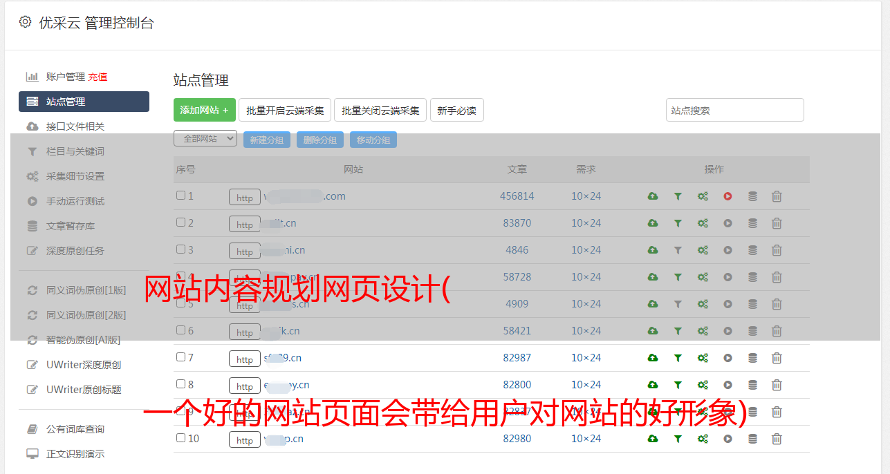
Task: Select 站点管理 in the sidebar
Action: coord(84,102)
